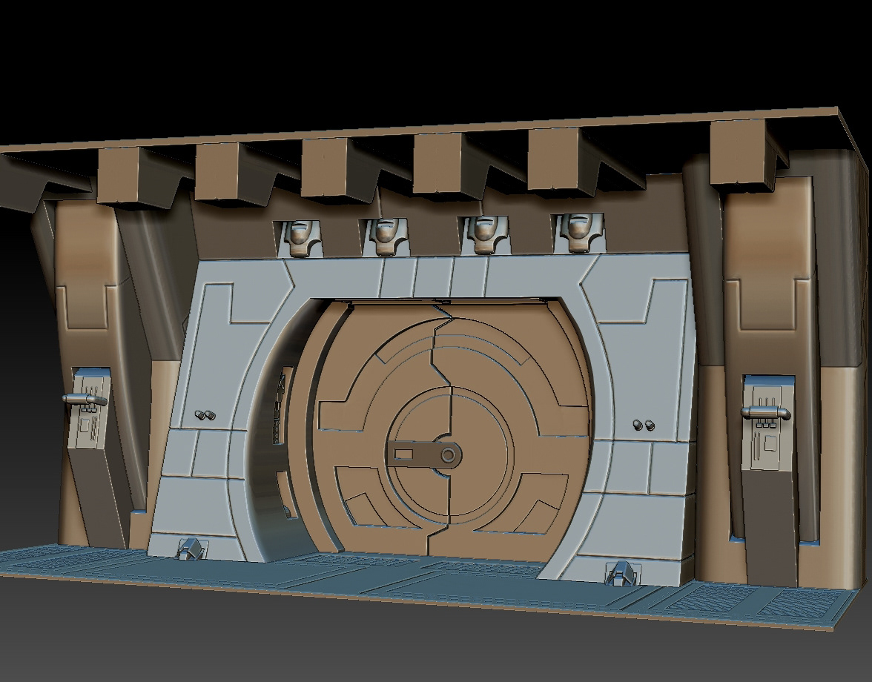Viewport: 872px width, 682px height.
Task: Select the pair of bolts on the right gray frame
Action: (644, 426)
